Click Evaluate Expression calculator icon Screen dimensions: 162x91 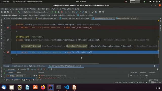(51, 69)
